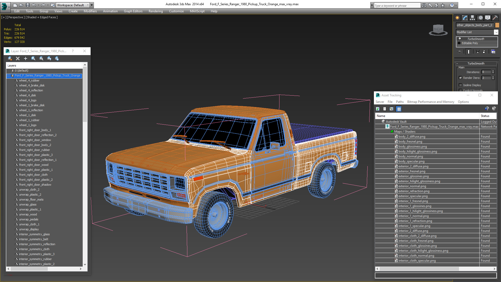Screen dimensions: 501x282
Task: Select wheel_4_rubber in layer list
Action: [29, 80]
